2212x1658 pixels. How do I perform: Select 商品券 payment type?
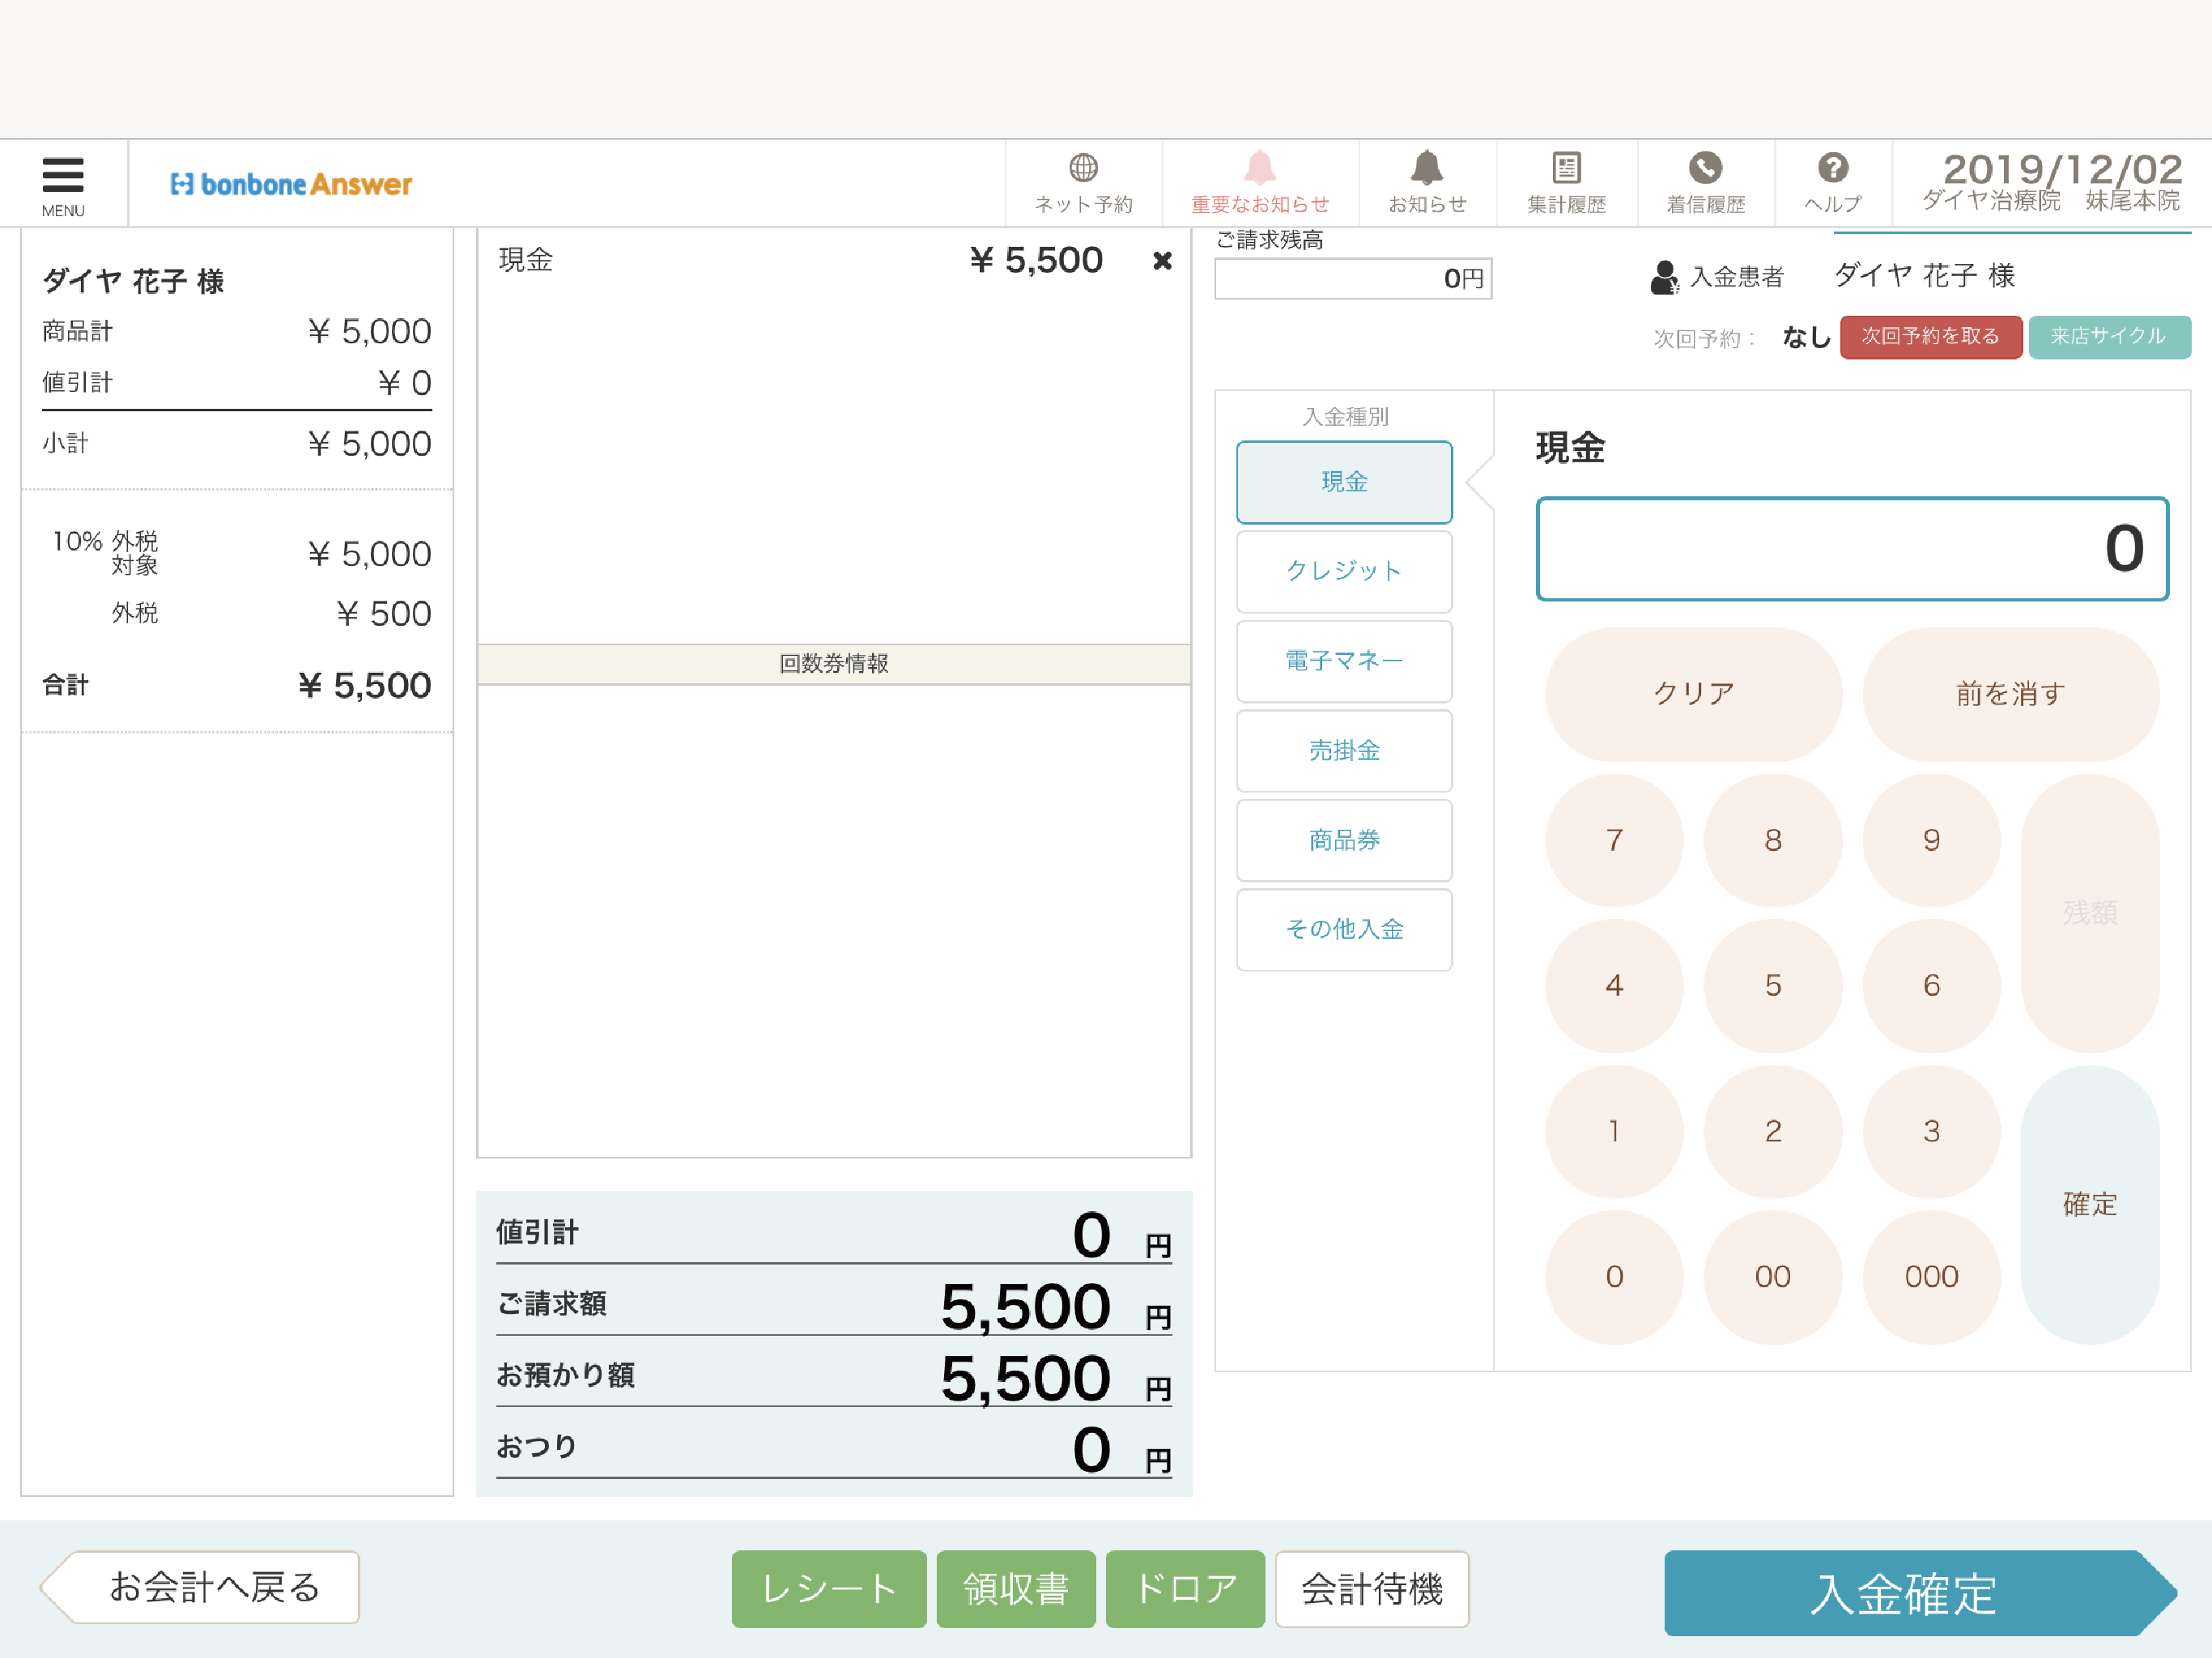(1344, 840)
